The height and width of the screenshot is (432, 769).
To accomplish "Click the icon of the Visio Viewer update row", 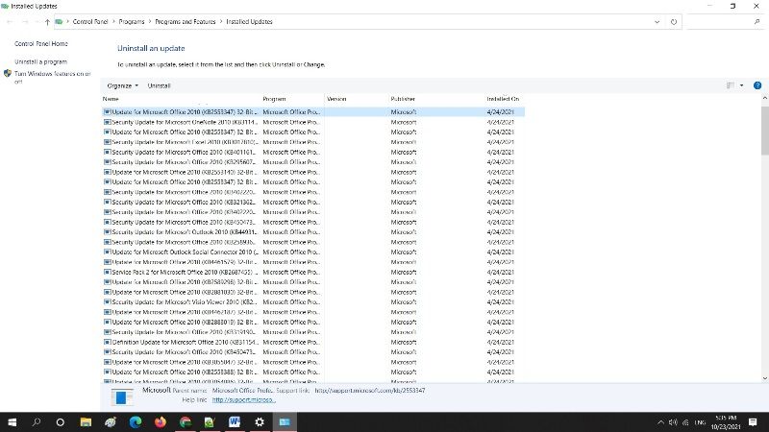I will (x=108, y=302).
